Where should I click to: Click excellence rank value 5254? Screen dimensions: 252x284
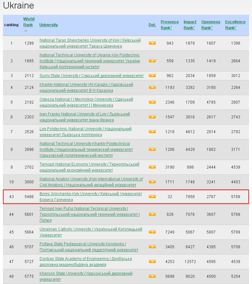coord(236,276)
